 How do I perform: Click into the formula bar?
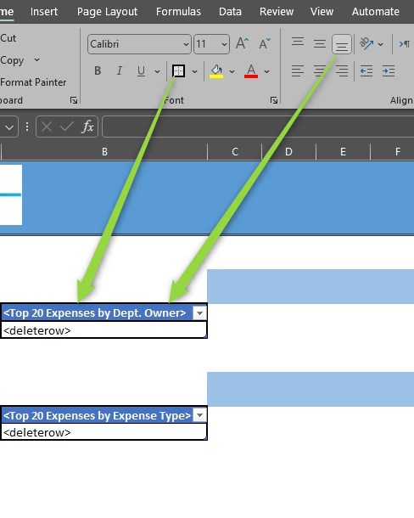coord(258,127)
